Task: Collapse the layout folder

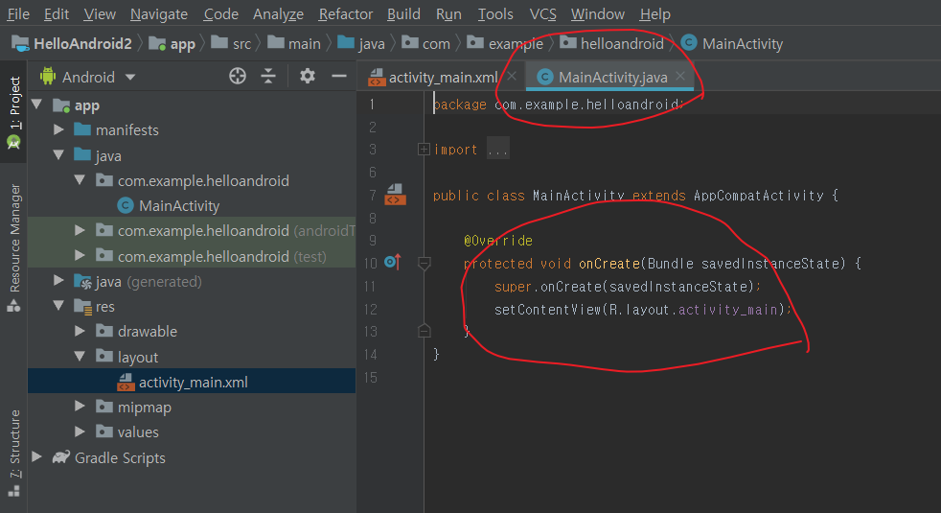Action: (x=80, y=356)
